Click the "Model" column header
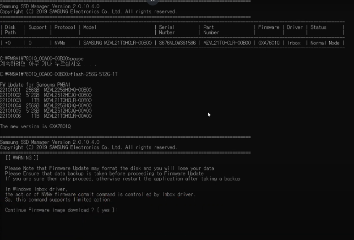The height and width of the screenshot is (240, 354). pyautogui.click(x=90, y=27)
